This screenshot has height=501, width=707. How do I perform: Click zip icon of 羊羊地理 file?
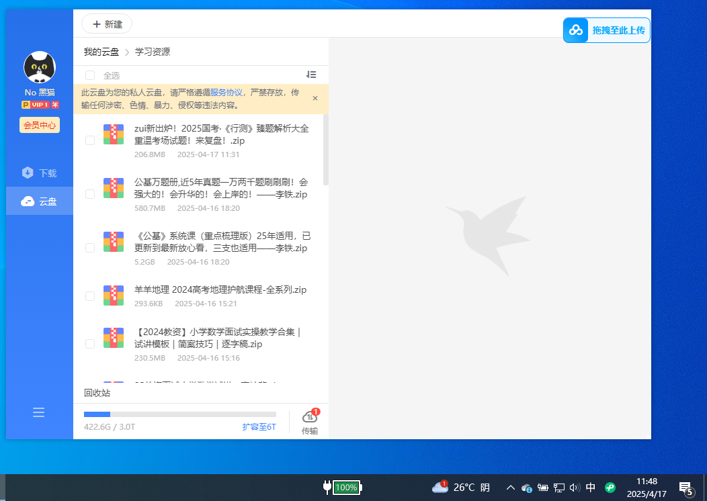click(x=114, y=295)
